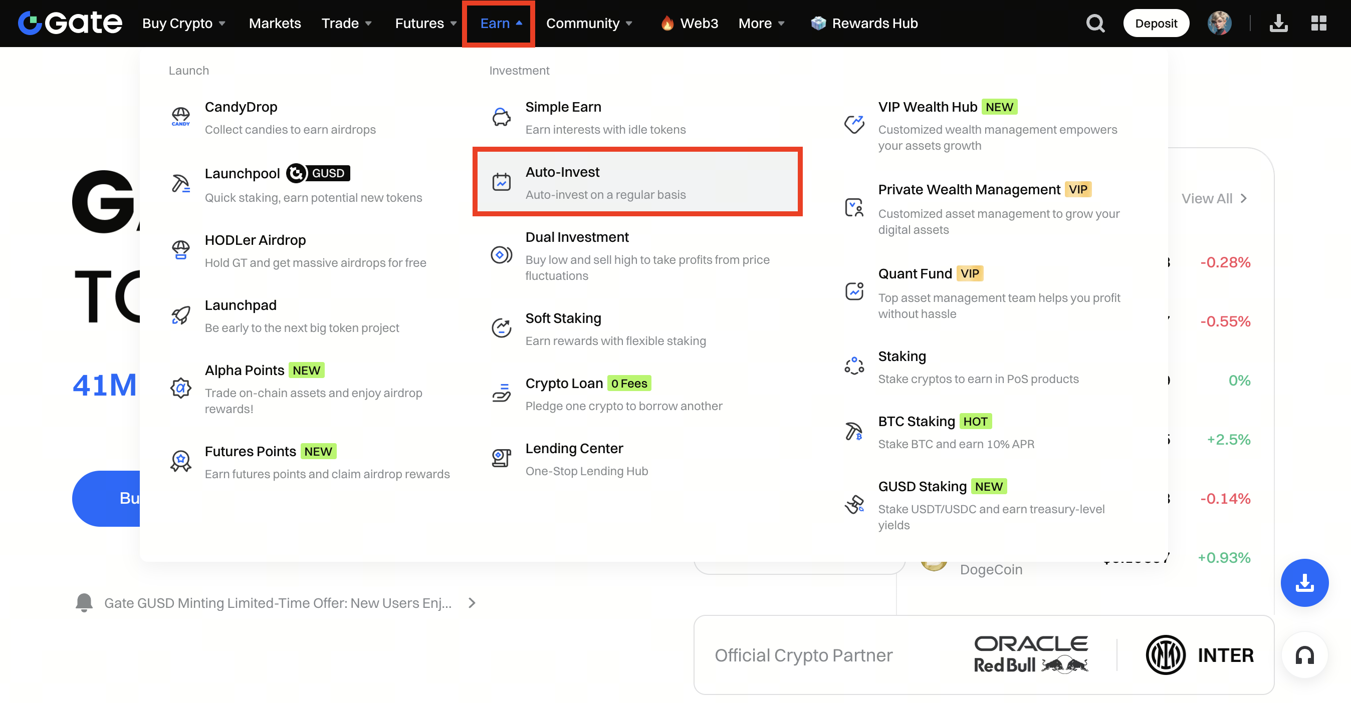Go to the Markets page
Image resolution: width=1351 pixels, height=703 pixels.
click(274, 24)
